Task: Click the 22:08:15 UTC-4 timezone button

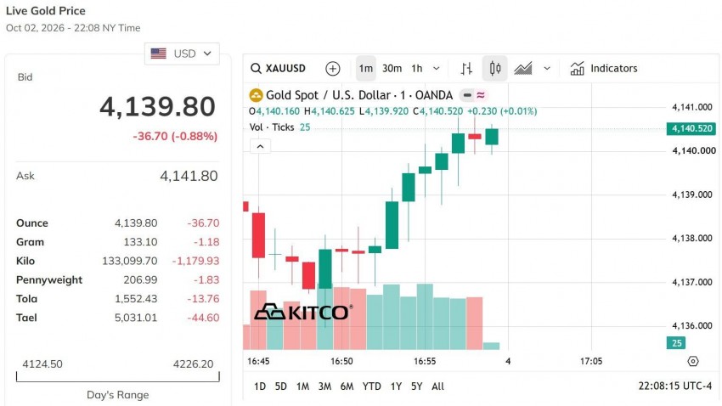Action: [675, 386]
